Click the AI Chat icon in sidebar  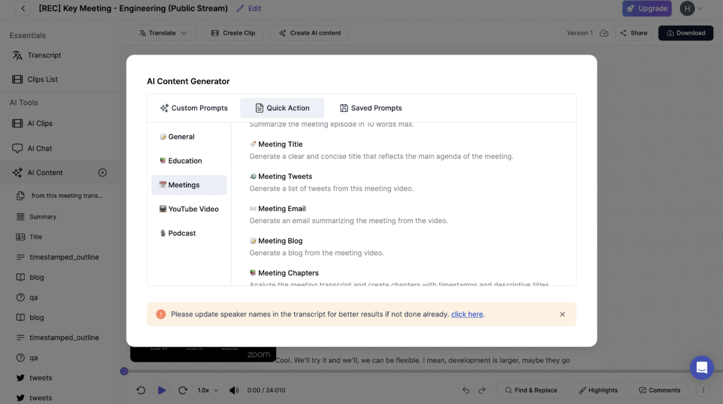(17, 149)
